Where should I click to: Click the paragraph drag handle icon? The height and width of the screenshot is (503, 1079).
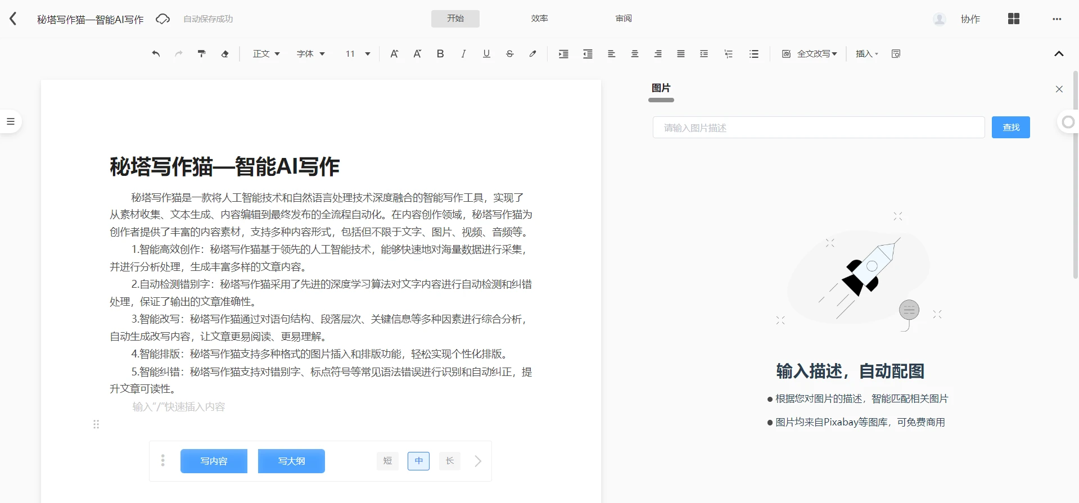[x=96, y=424]
